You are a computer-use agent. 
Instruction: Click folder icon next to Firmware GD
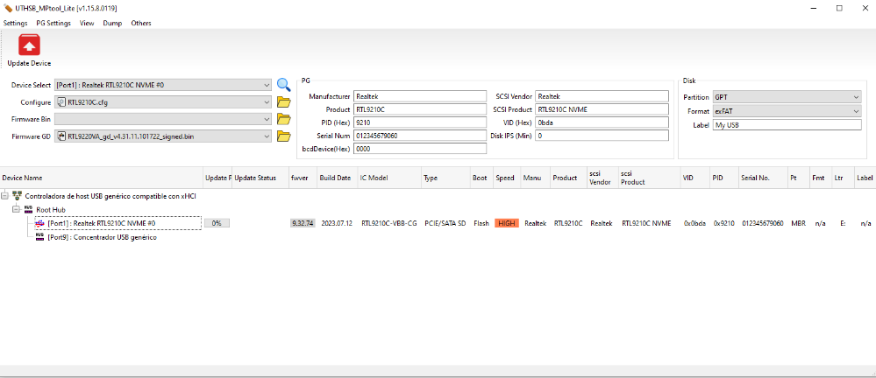pos(283,136)
